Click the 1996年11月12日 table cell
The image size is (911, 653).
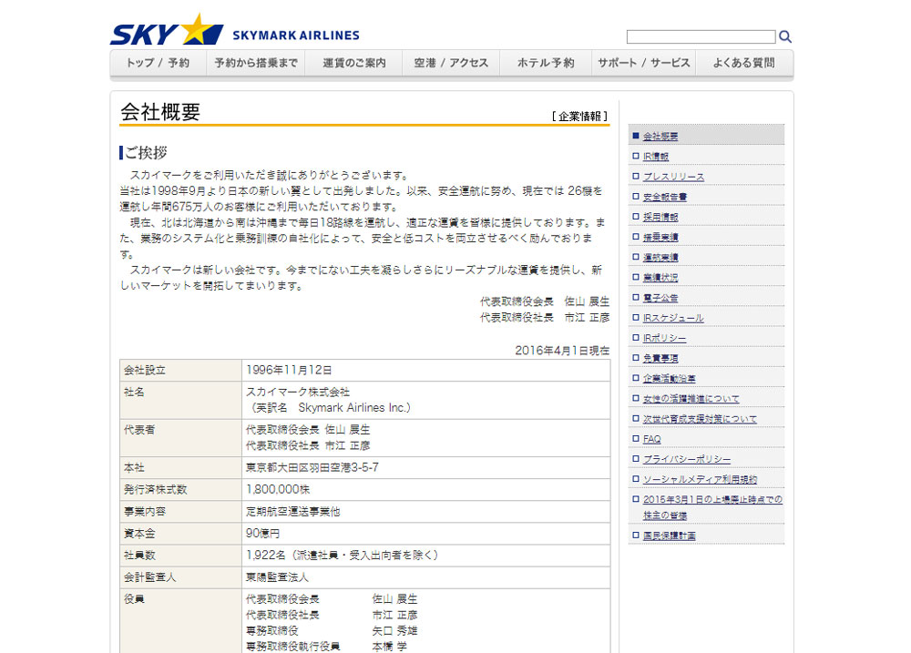coord(289,370)
